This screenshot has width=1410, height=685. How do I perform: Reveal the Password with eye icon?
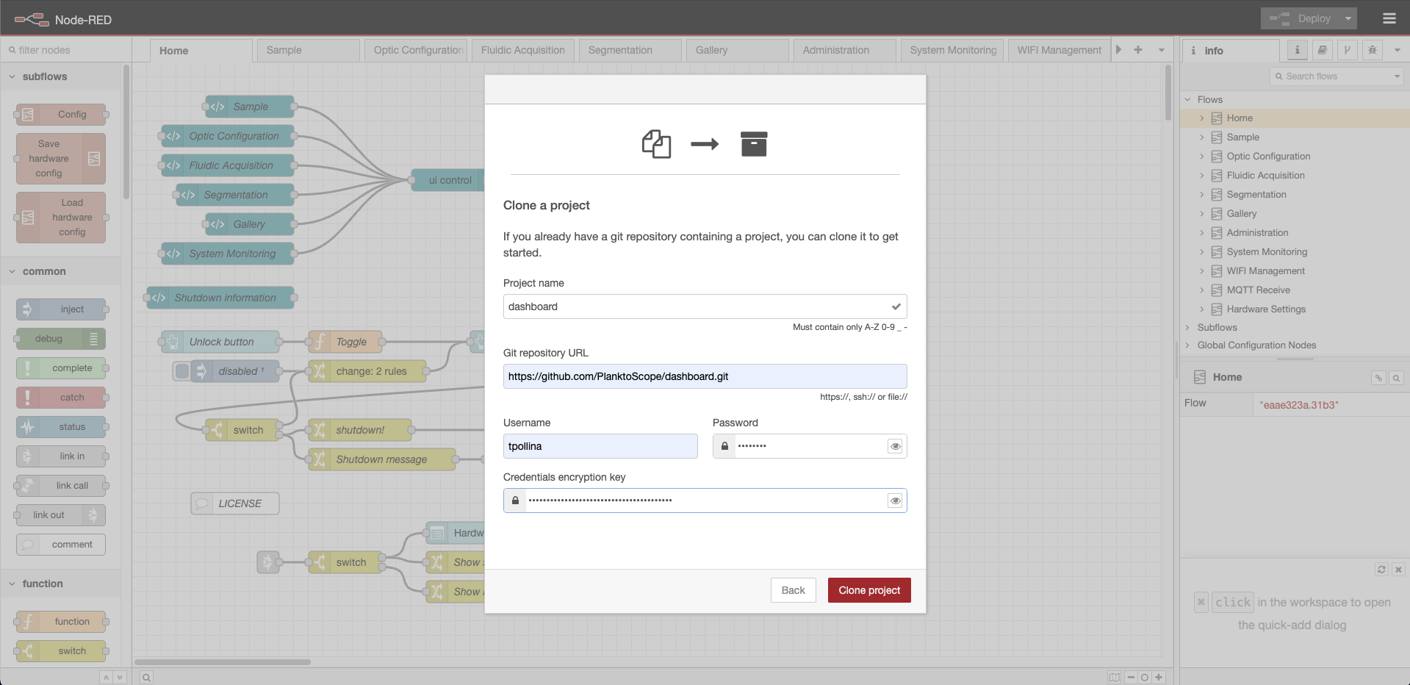[x=895, y=446]
